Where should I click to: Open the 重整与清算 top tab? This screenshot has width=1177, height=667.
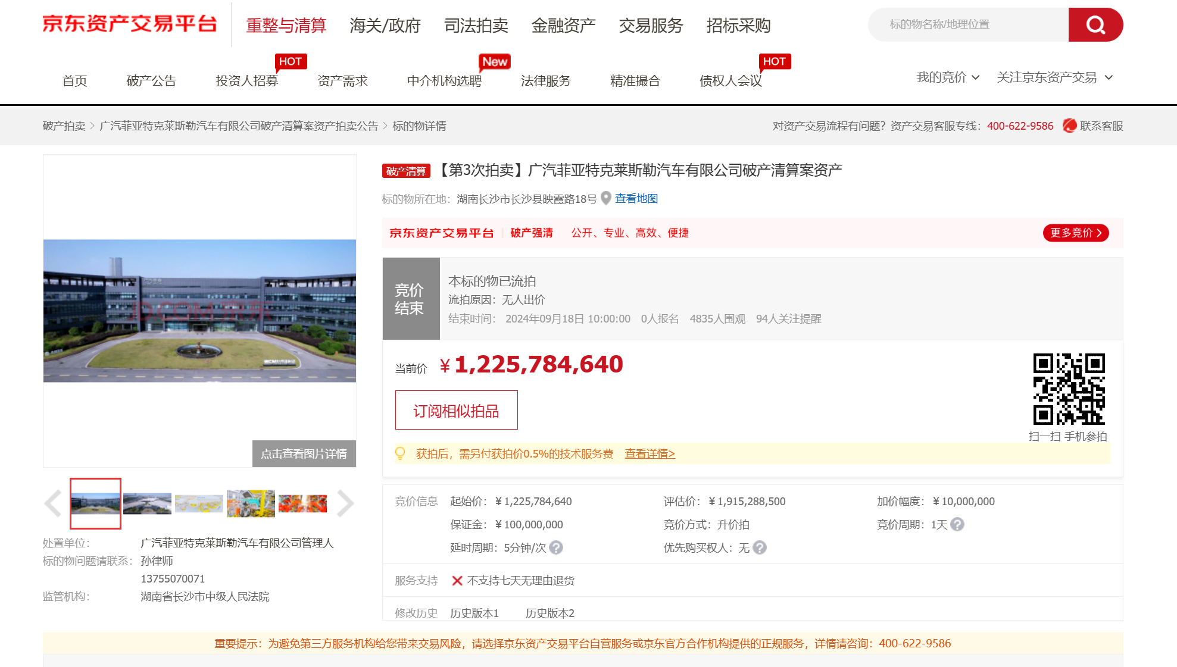[286, 26]
